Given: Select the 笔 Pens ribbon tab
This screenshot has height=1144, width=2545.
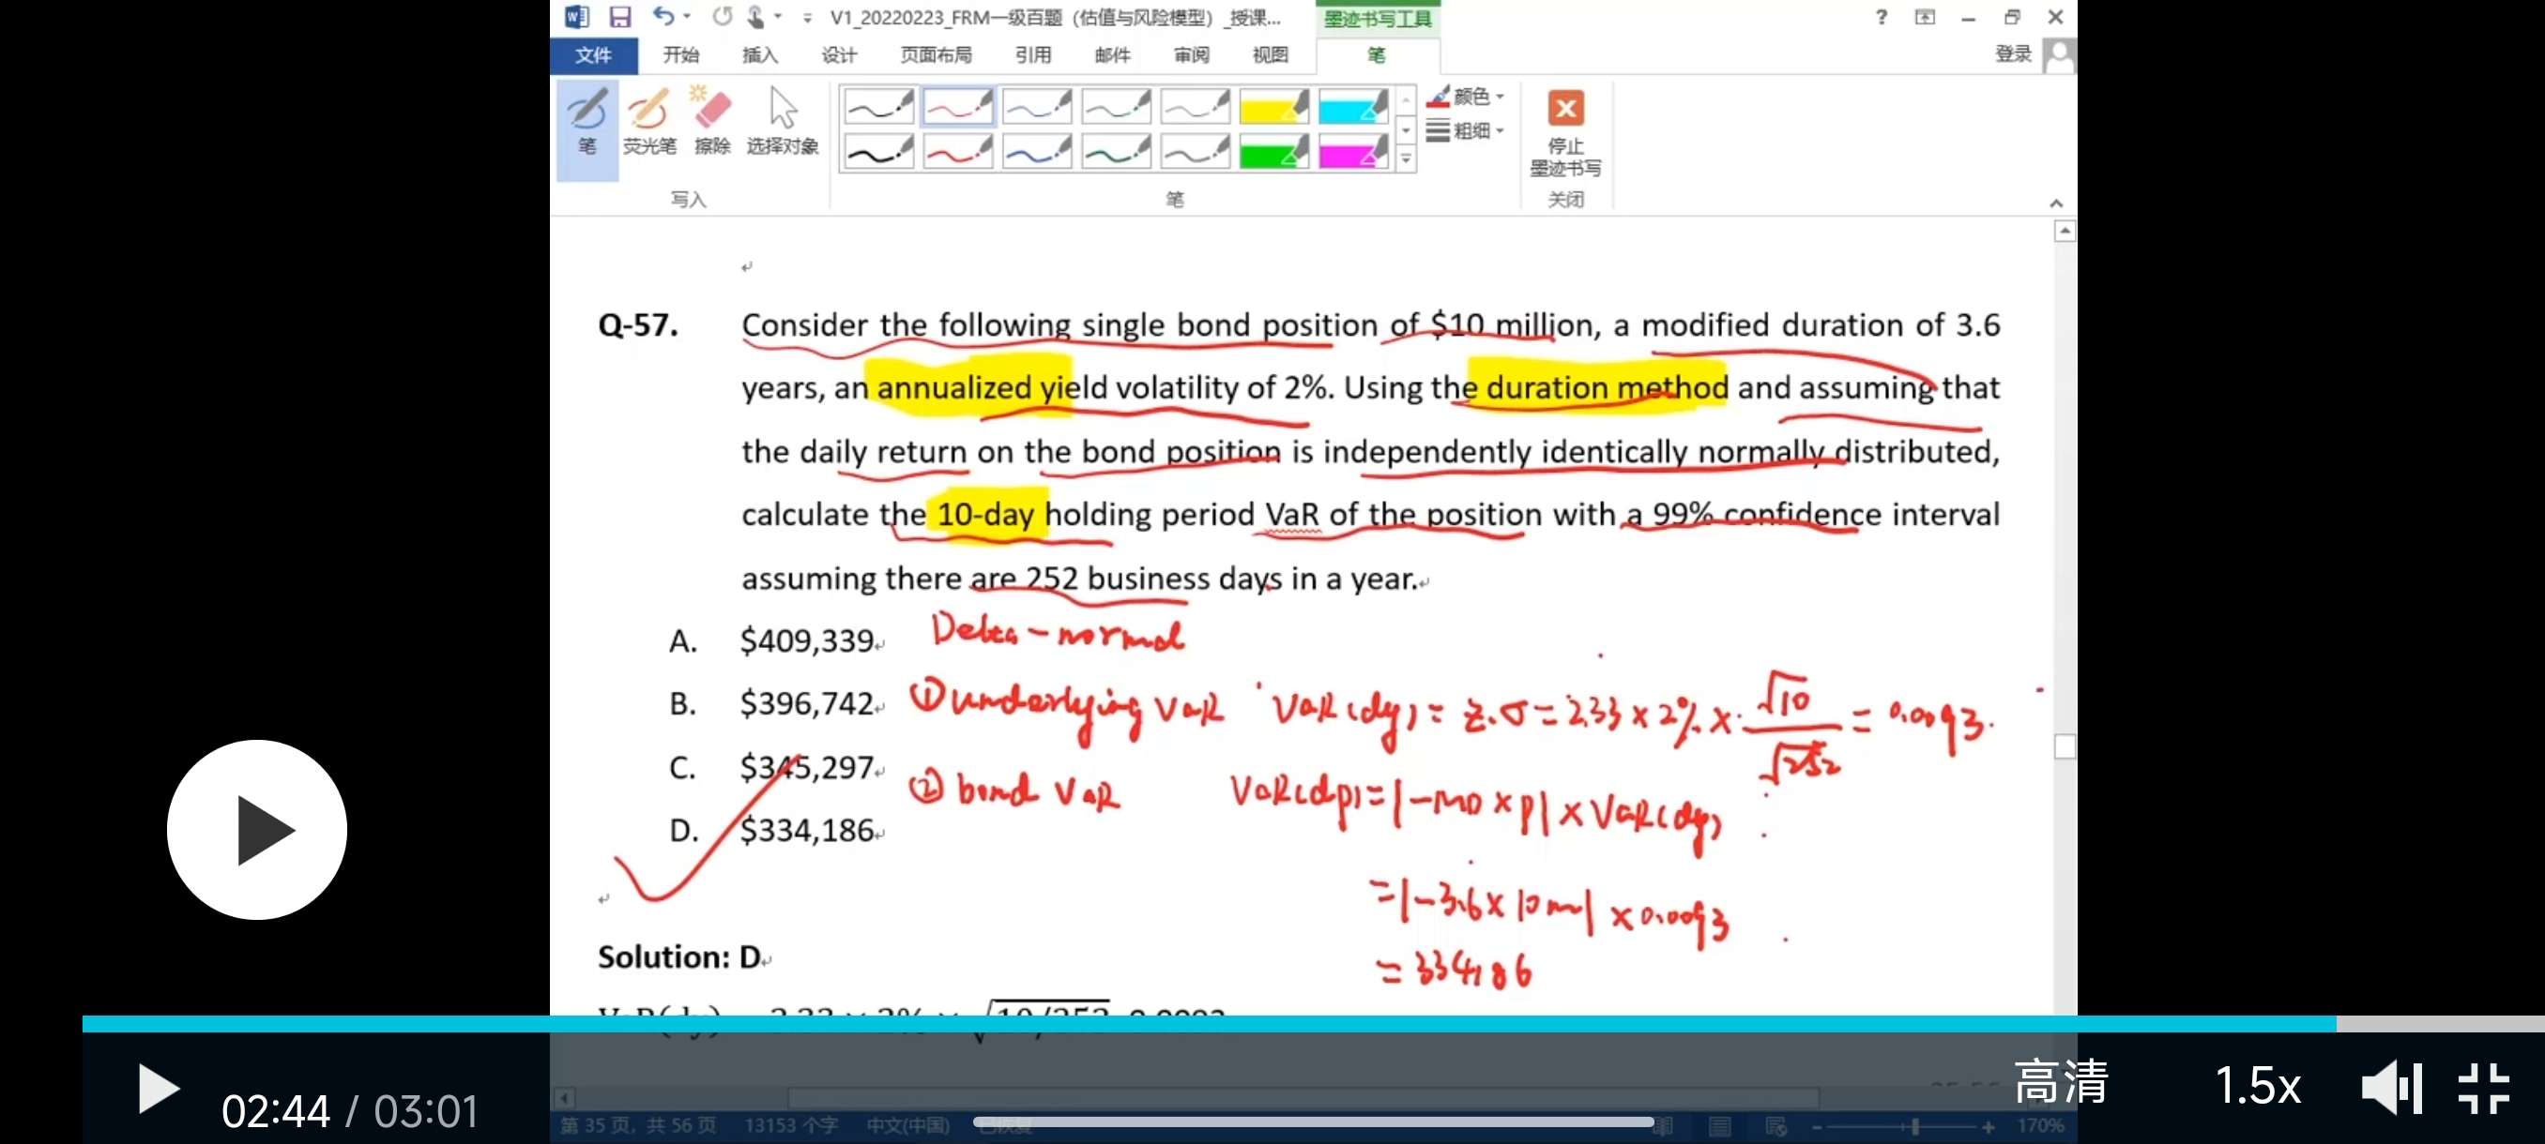Looking at the screenshot, I should coord(1378,55).
